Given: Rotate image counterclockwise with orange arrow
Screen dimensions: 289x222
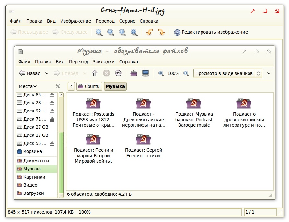Looking at the screenshot, I should pyautogui.click(x=149, y=32).
